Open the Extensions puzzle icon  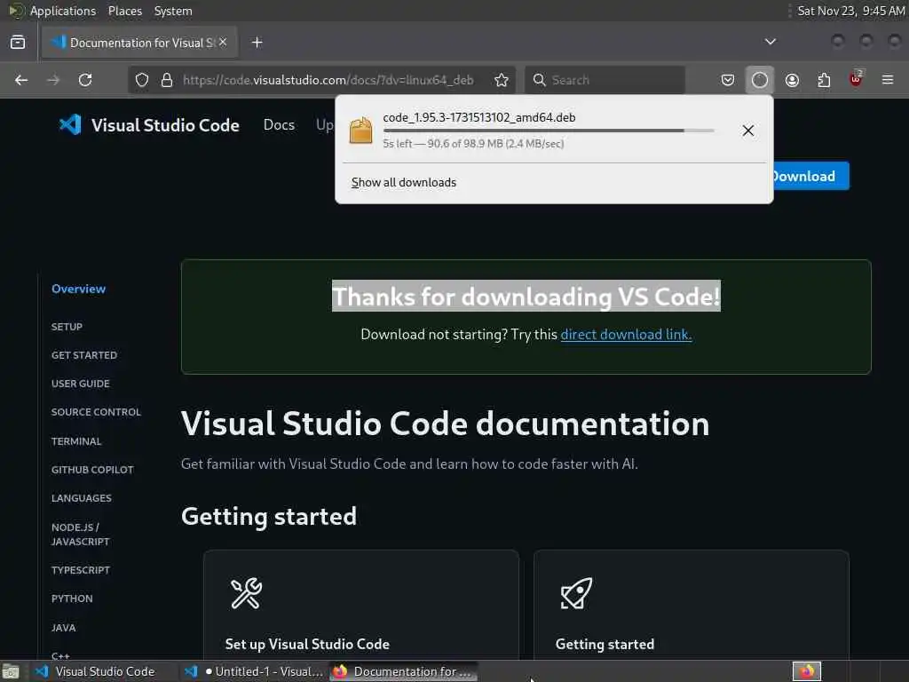pos(824,80)
